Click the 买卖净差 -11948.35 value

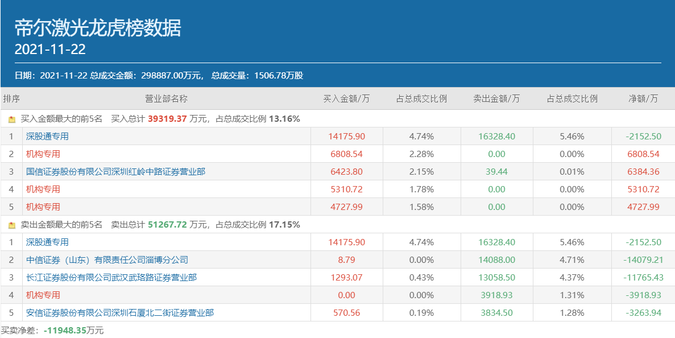[x=65, y=331]
